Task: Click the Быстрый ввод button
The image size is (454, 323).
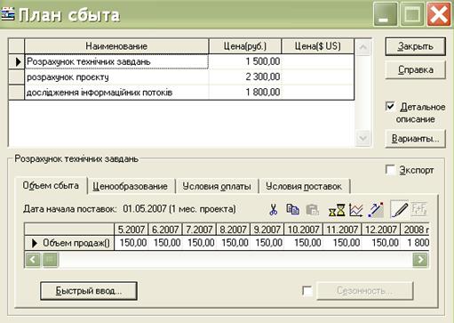Action: pos(89,291)
